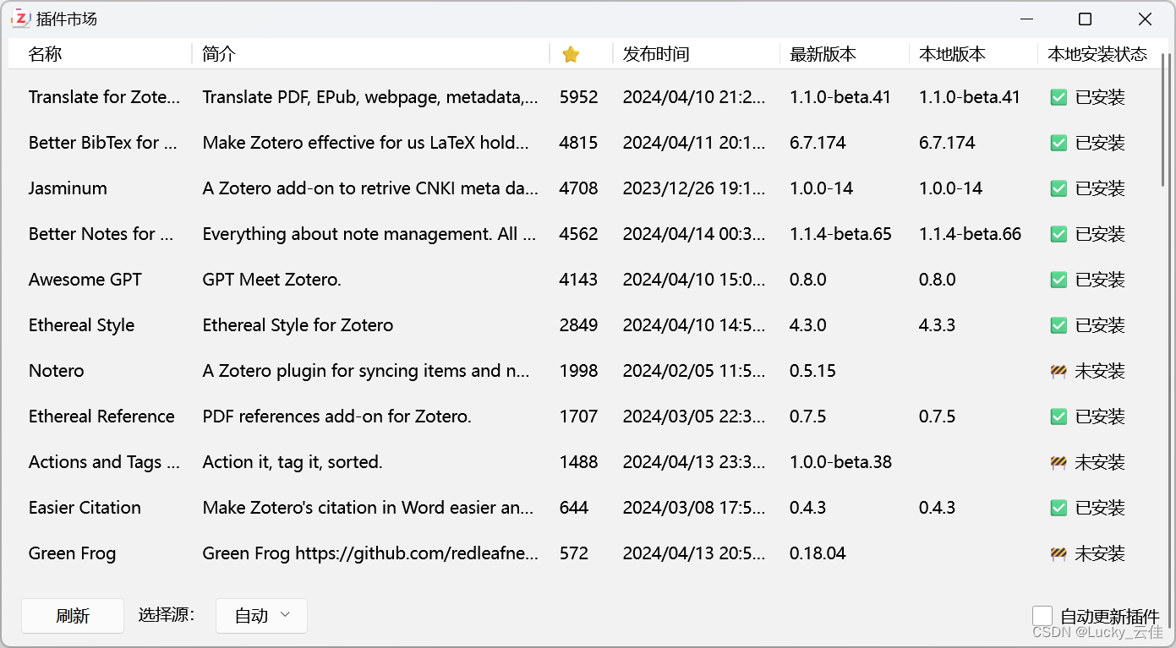Select the Easier Citation plugin name

85,508
